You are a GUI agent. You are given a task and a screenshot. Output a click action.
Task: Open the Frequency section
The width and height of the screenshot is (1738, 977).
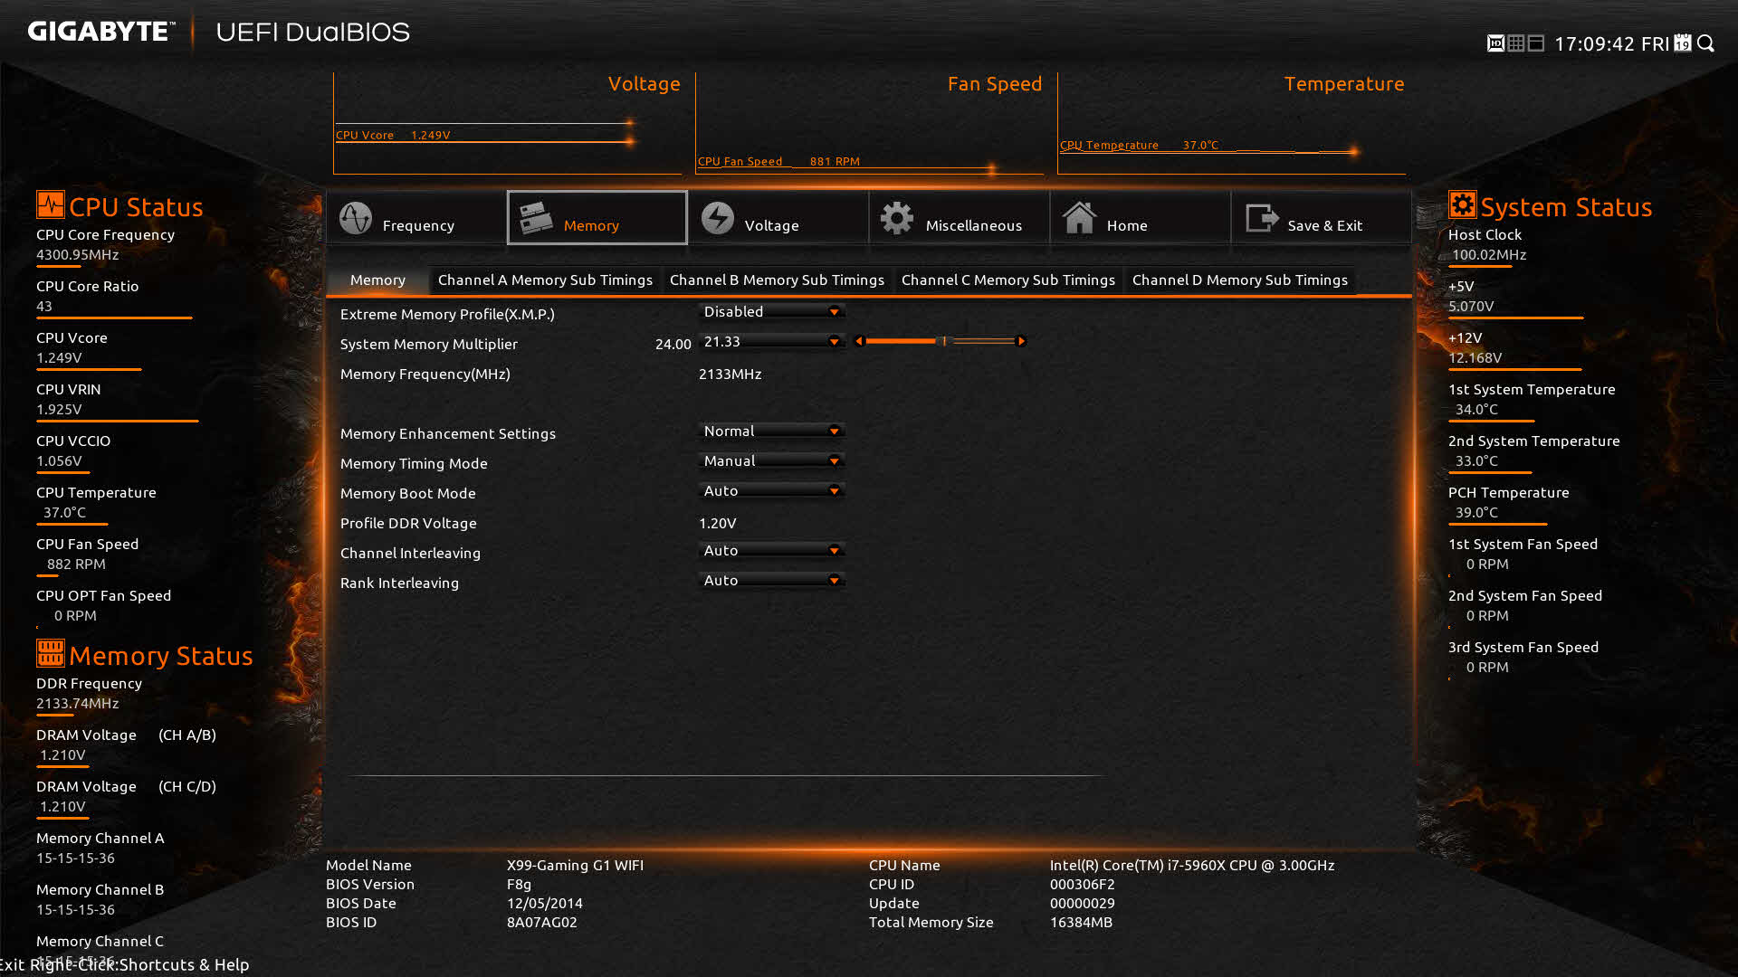416,218
